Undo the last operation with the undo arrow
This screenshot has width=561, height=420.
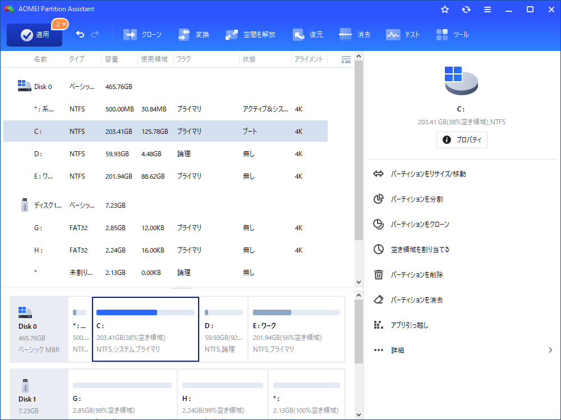80,34
